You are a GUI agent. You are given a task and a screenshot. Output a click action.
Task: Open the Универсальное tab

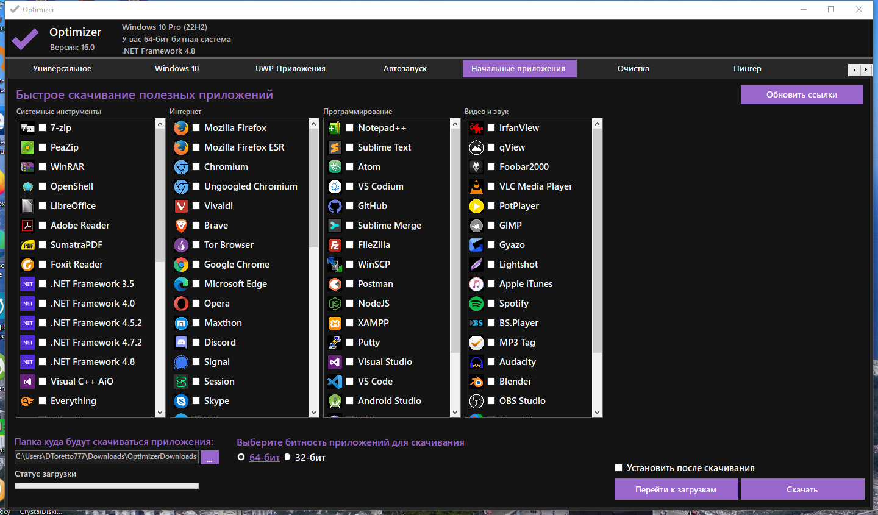(x=62, y=69)
